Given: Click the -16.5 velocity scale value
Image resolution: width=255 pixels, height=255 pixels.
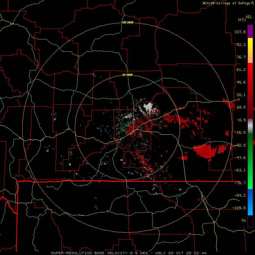Looking at the screenshot, I should 240,133.
